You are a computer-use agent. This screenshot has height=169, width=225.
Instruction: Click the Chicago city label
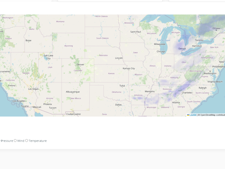[161, 52]
